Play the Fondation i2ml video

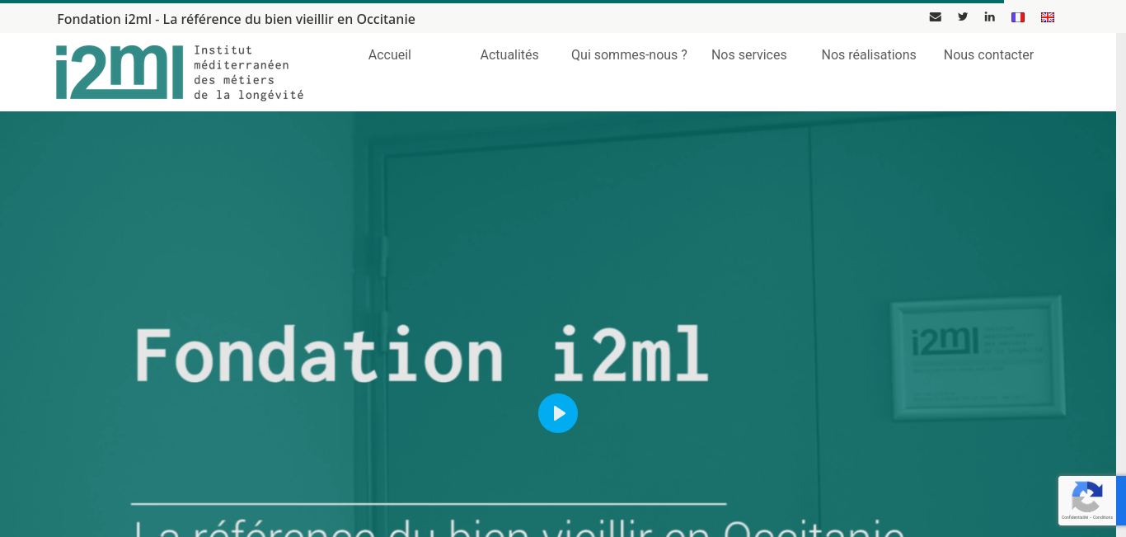click(x=558, y=413)
